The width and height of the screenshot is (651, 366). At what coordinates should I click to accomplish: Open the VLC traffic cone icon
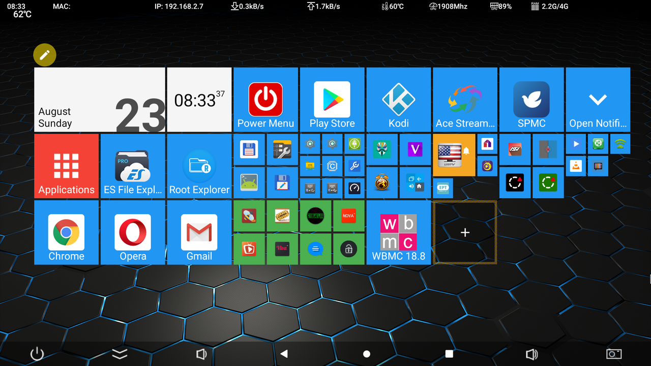(576, 166)
